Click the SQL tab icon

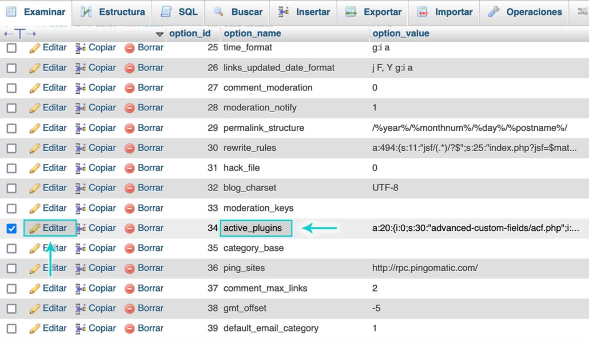click(166, 11)
